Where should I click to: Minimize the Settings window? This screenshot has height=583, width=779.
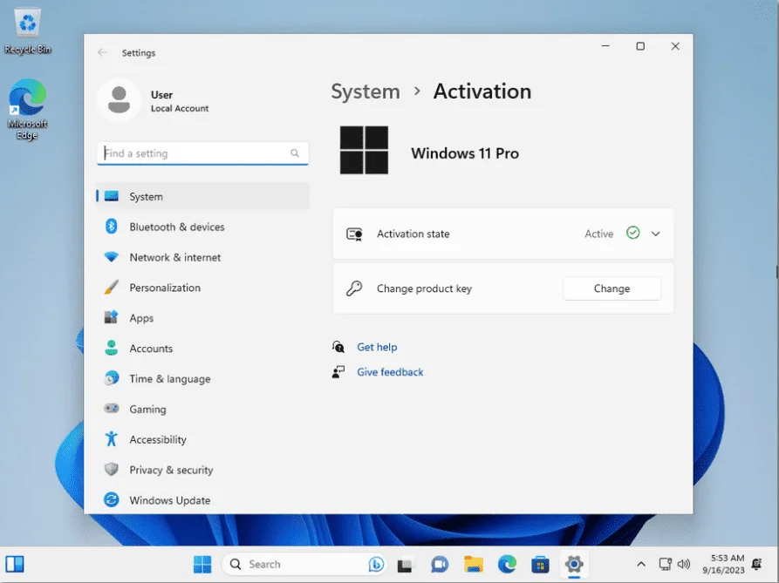pos(605,46)
